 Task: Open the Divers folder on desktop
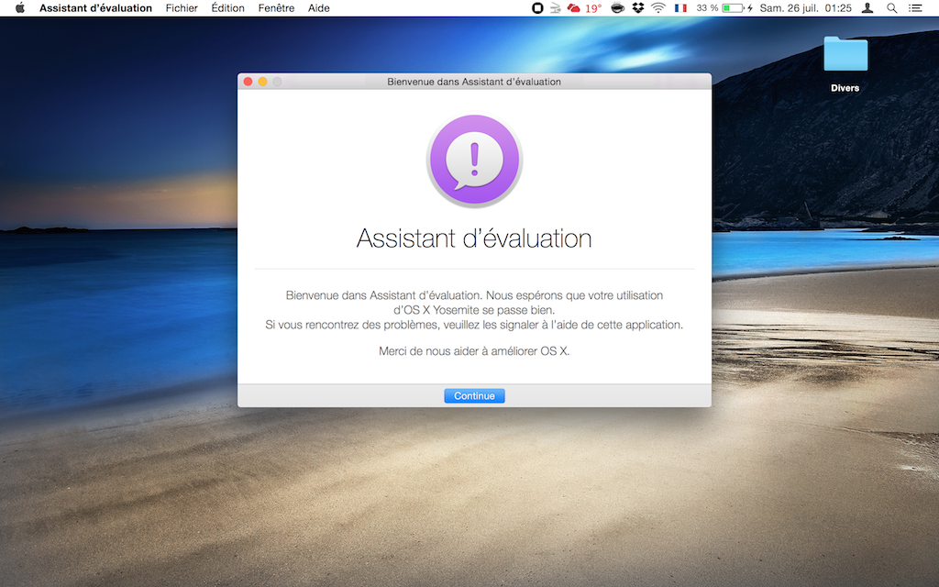coord(845,64)
